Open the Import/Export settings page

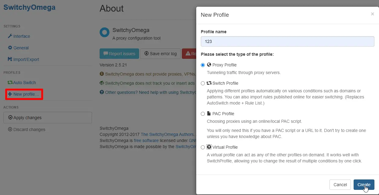pyautogui.click(x=26, y=59)
